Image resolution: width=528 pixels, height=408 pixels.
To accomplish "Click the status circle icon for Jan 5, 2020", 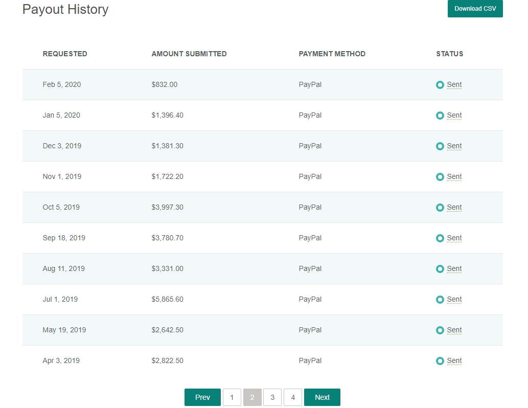I will (x=440, y=116).
